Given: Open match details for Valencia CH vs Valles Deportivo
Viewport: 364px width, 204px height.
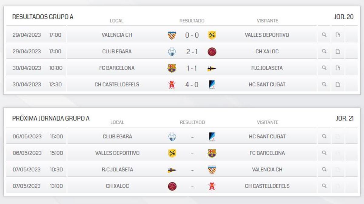Looking at the screenshot, I should [324, 35].
